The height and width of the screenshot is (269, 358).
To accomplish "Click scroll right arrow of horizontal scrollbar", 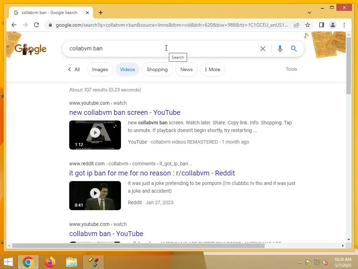I will click(343, 246).
